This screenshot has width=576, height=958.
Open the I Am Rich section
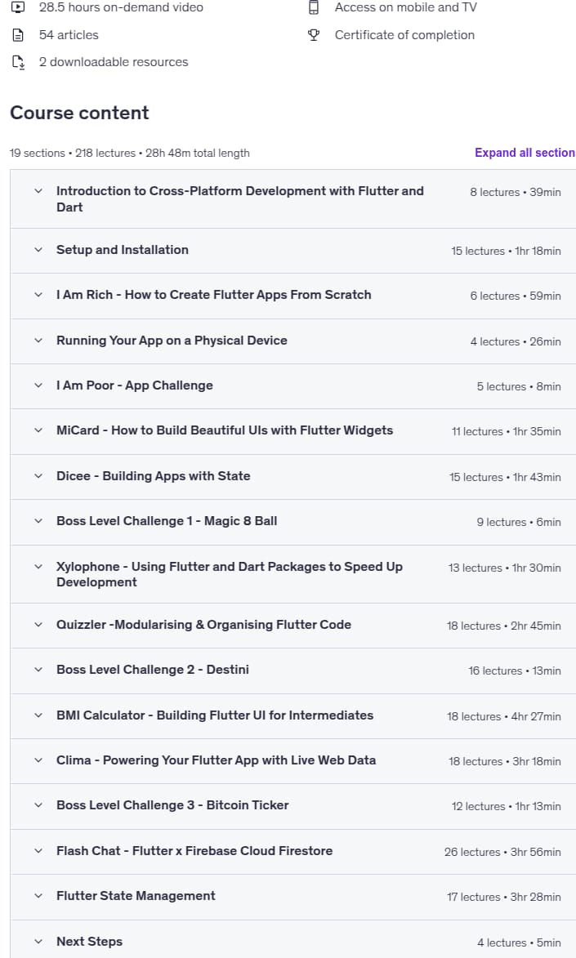pos(213,295)
